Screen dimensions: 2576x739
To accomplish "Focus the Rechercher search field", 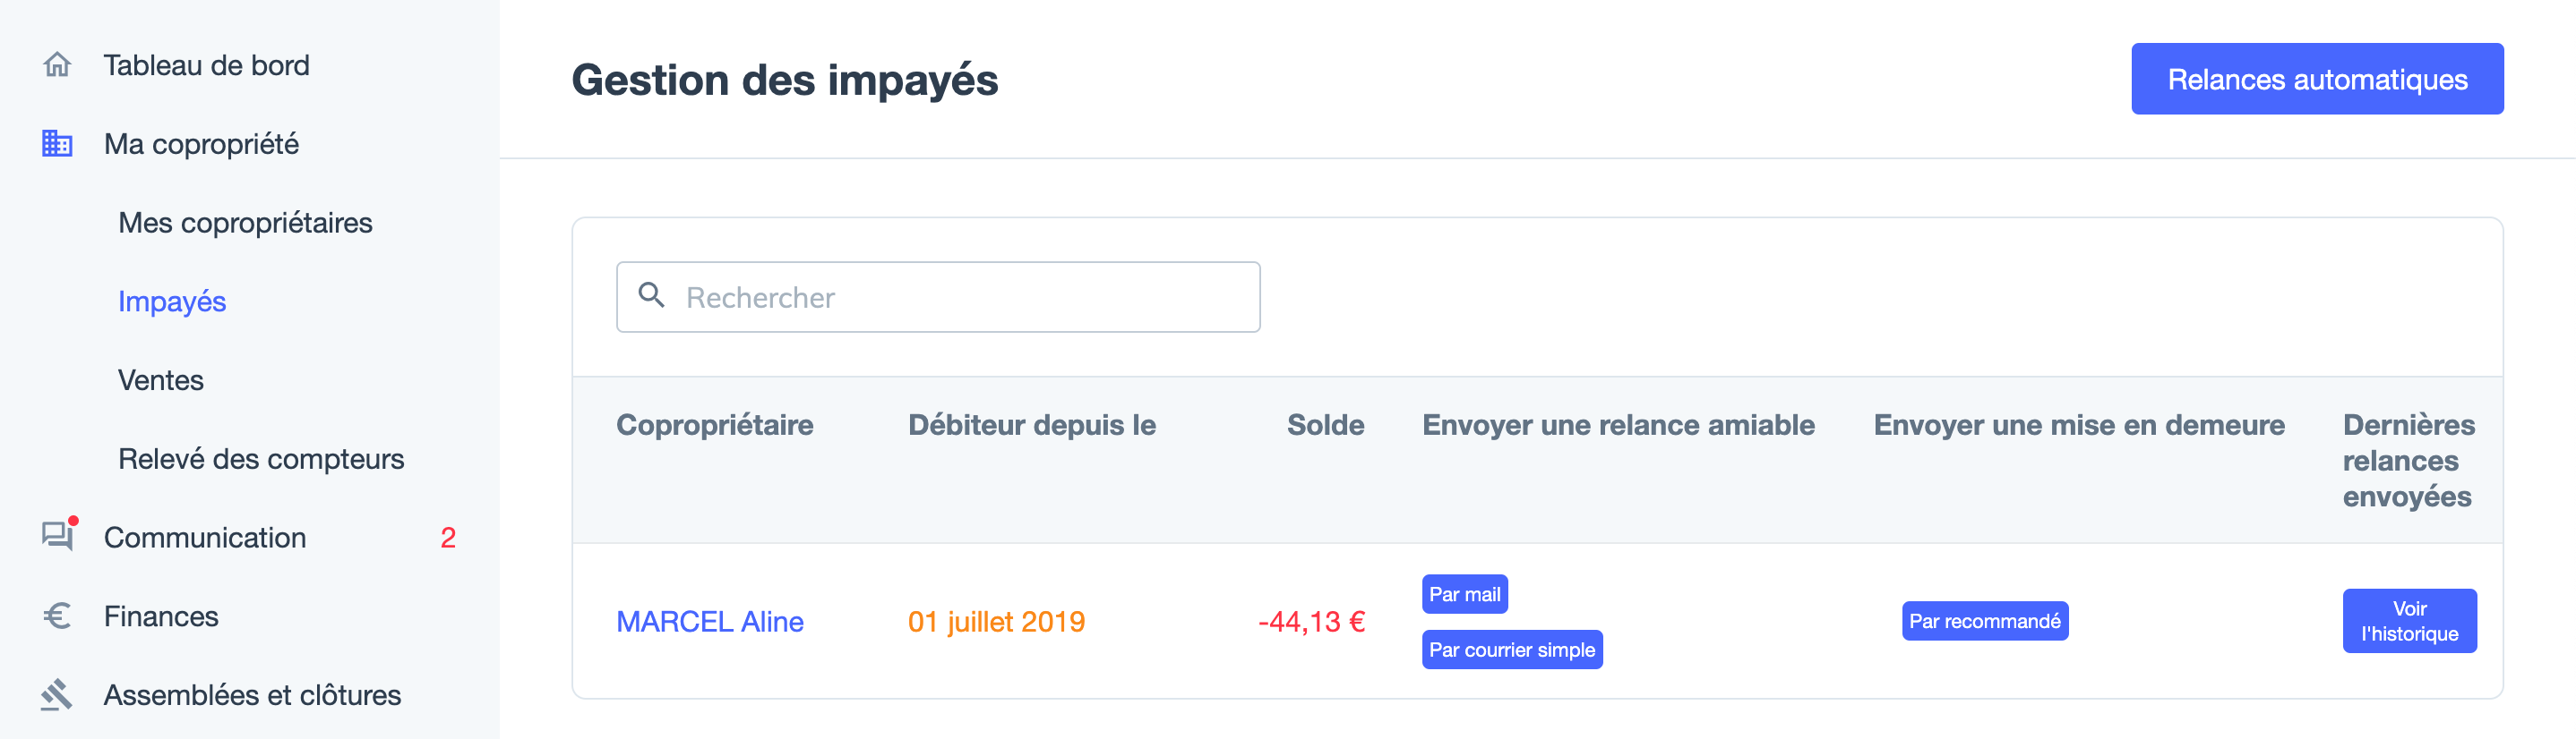I will click(x=938, y=297).
